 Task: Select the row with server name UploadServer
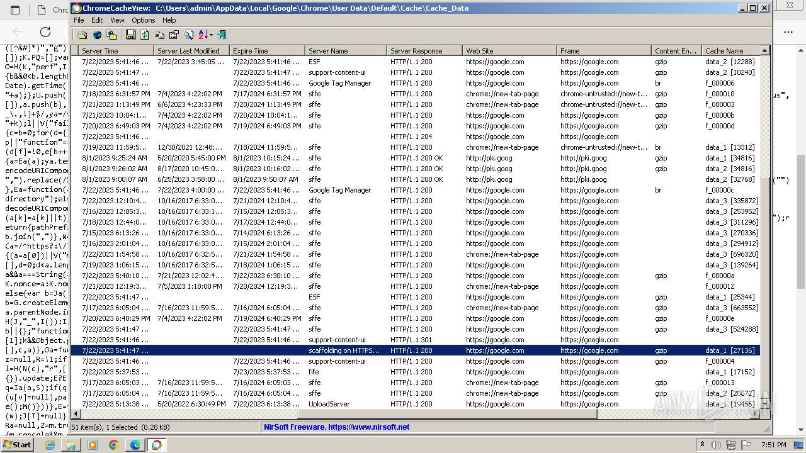416,404
